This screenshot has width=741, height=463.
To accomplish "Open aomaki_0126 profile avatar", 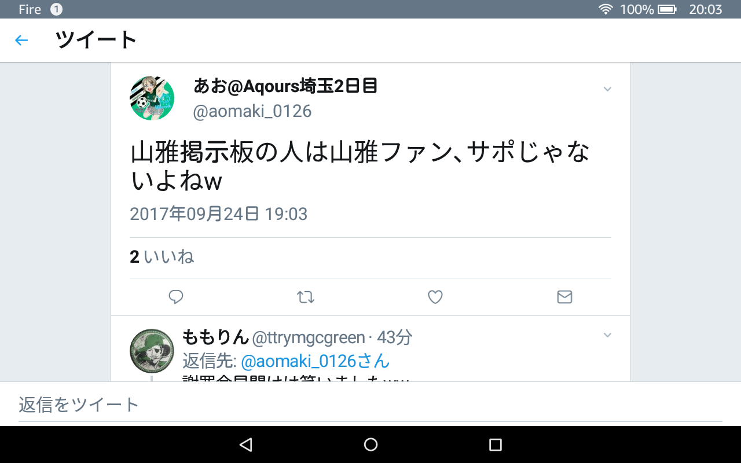I will click(152, 98).
